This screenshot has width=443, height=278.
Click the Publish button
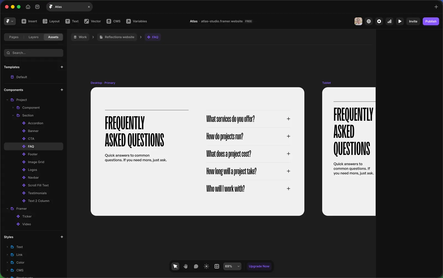point(431,21)
